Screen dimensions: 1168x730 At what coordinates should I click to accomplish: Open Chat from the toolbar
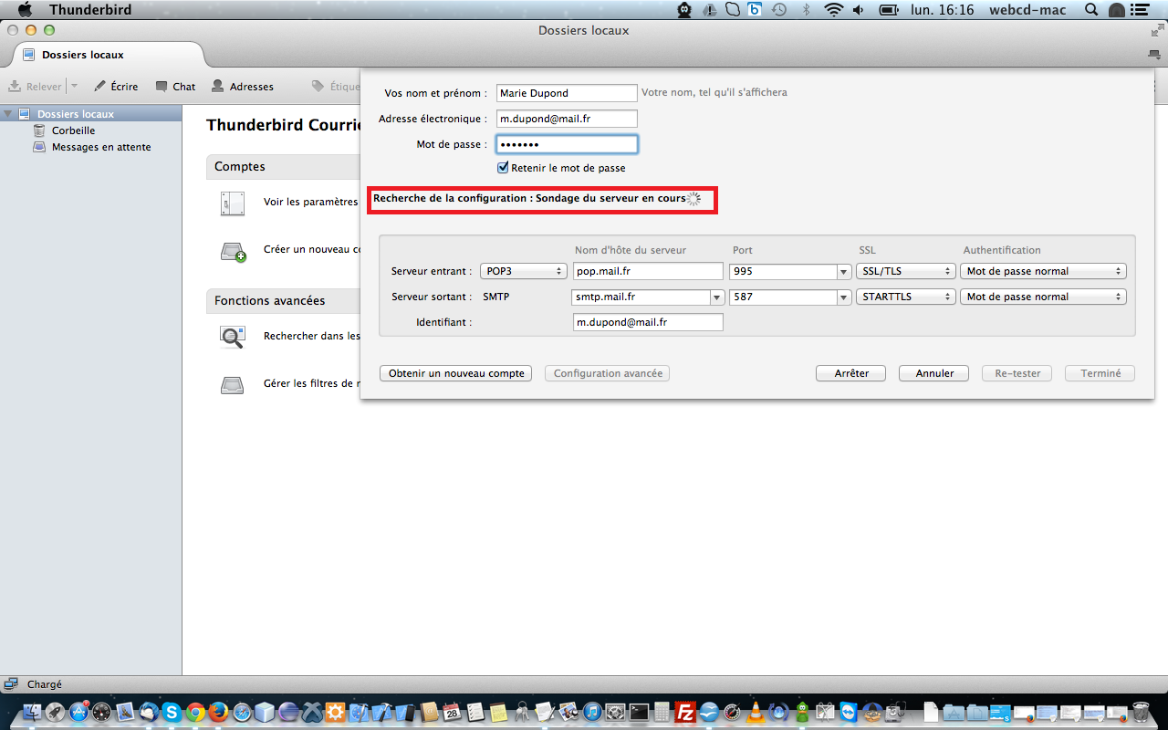click(175, 87)
